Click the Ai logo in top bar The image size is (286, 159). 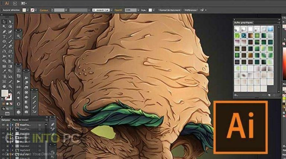[7, 3]
